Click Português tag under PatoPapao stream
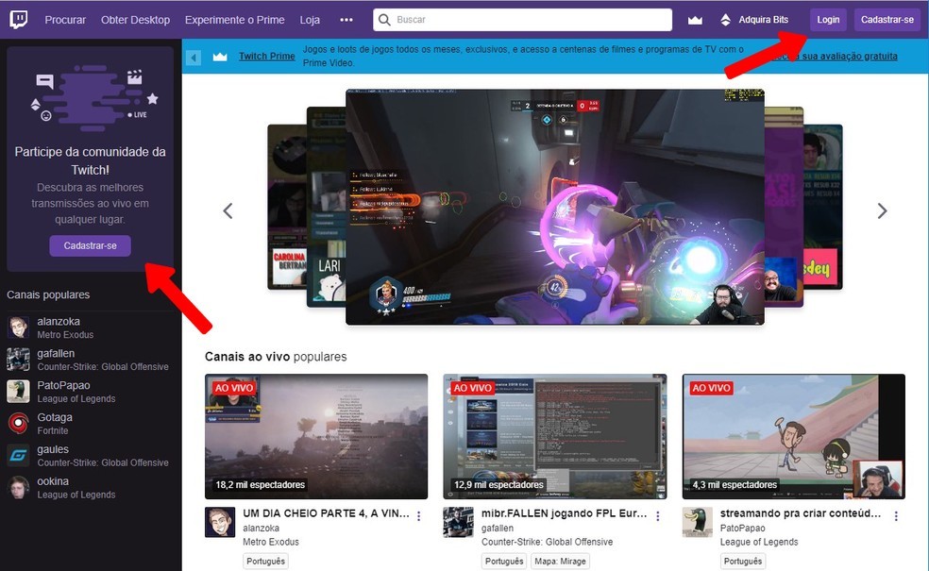Viewport: 929px width, 571px height. pyautogui.click(x=743, y=561)
